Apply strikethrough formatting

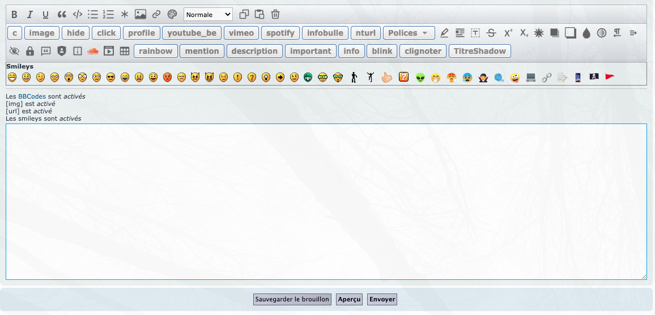(x=491, y=33)
